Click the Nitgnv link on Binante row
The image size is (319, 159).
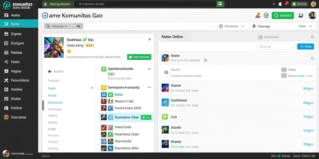pyautogui.click(x=308, y=144)
